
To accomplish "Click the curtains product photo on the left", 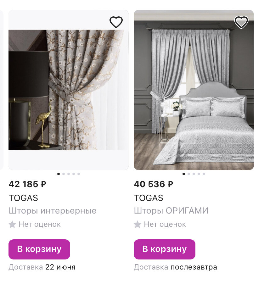I will pos(68,94).
